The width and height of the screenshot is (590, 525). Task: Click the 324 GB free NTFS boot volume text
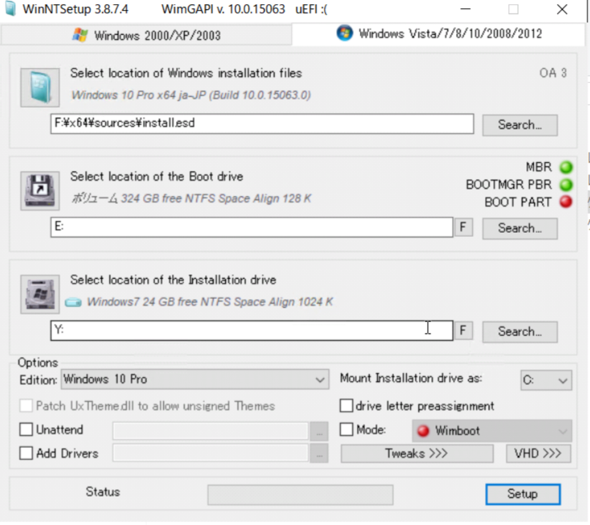click(191, 199)
